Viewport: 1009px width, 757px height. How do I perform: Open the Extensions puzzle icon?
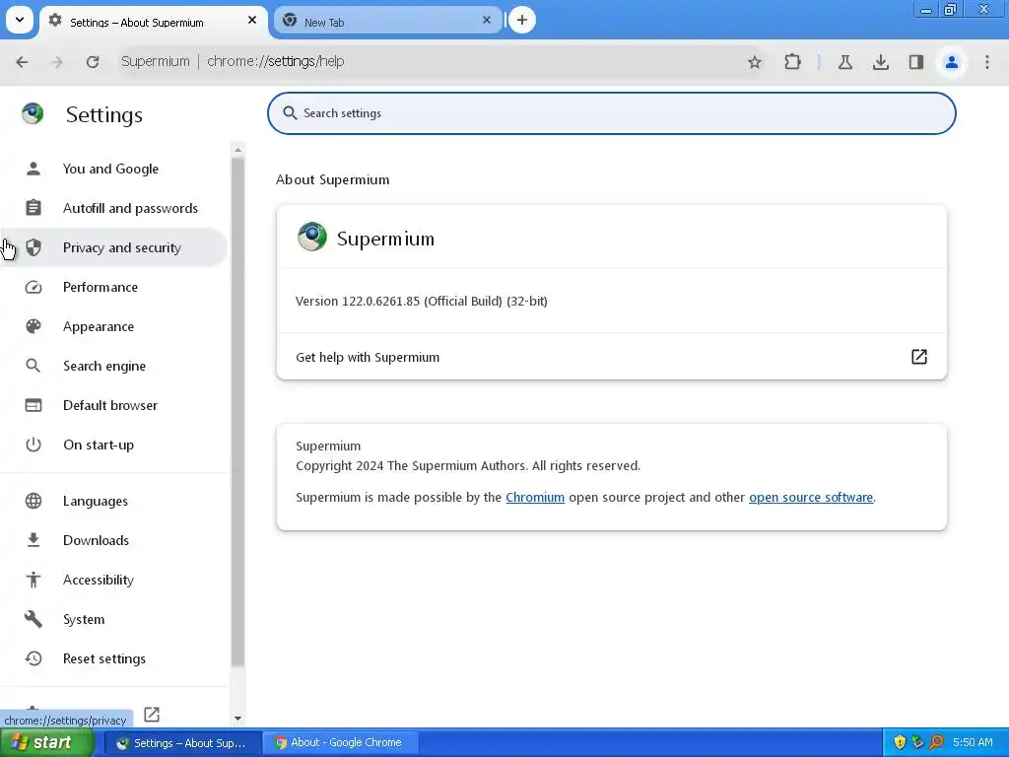click(x=793, y=62)
